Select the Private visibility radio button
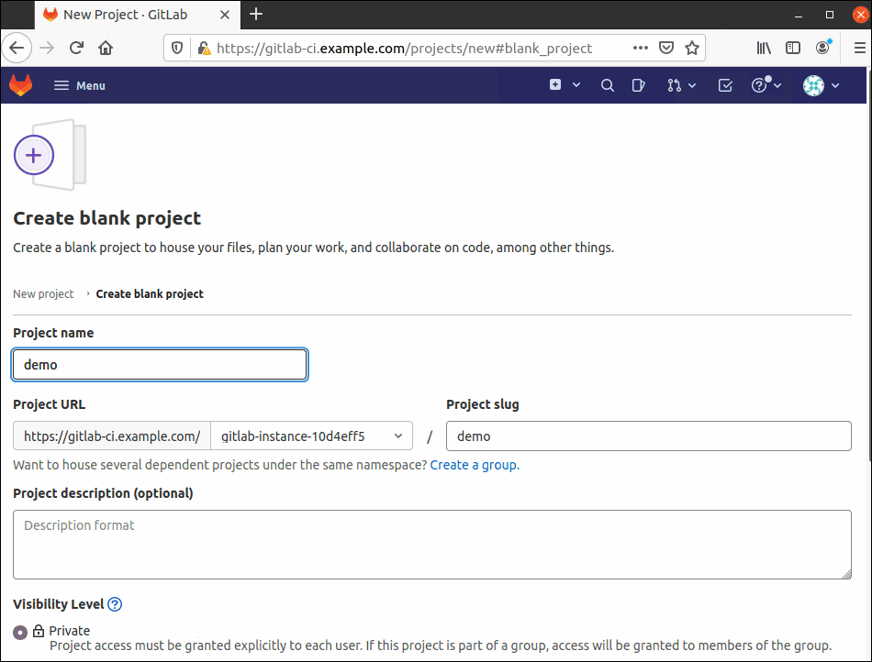This screenshot has width=872, height=662. click(20, 632)
